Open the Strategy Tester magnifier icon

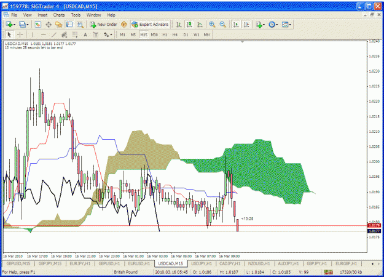pos(80,25)
